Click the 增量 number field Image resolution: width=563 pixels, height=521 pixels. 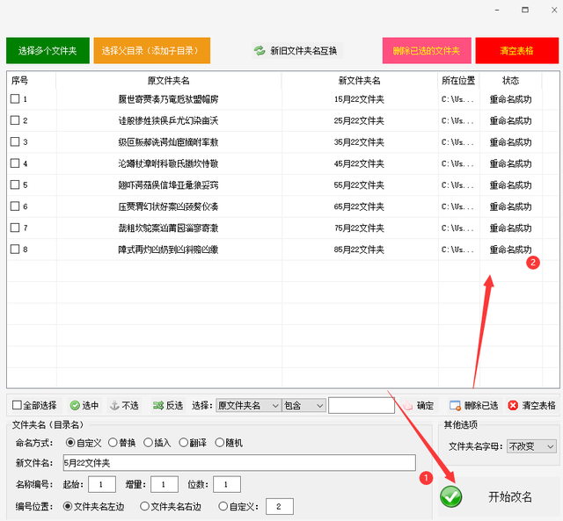pyautogui.click(x=165, y=484)
